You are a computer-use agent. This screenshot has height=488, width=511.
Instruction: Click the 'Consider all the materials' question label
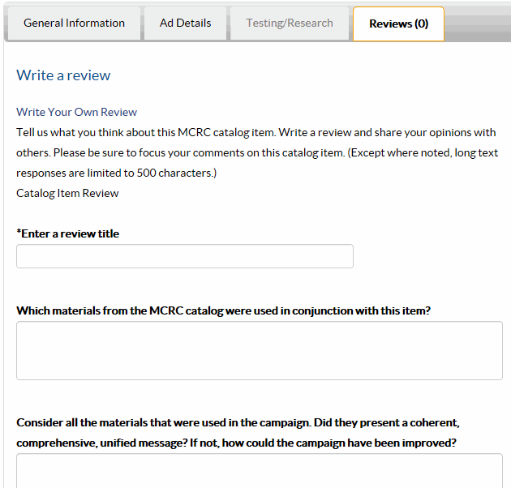tap(243, 422)
